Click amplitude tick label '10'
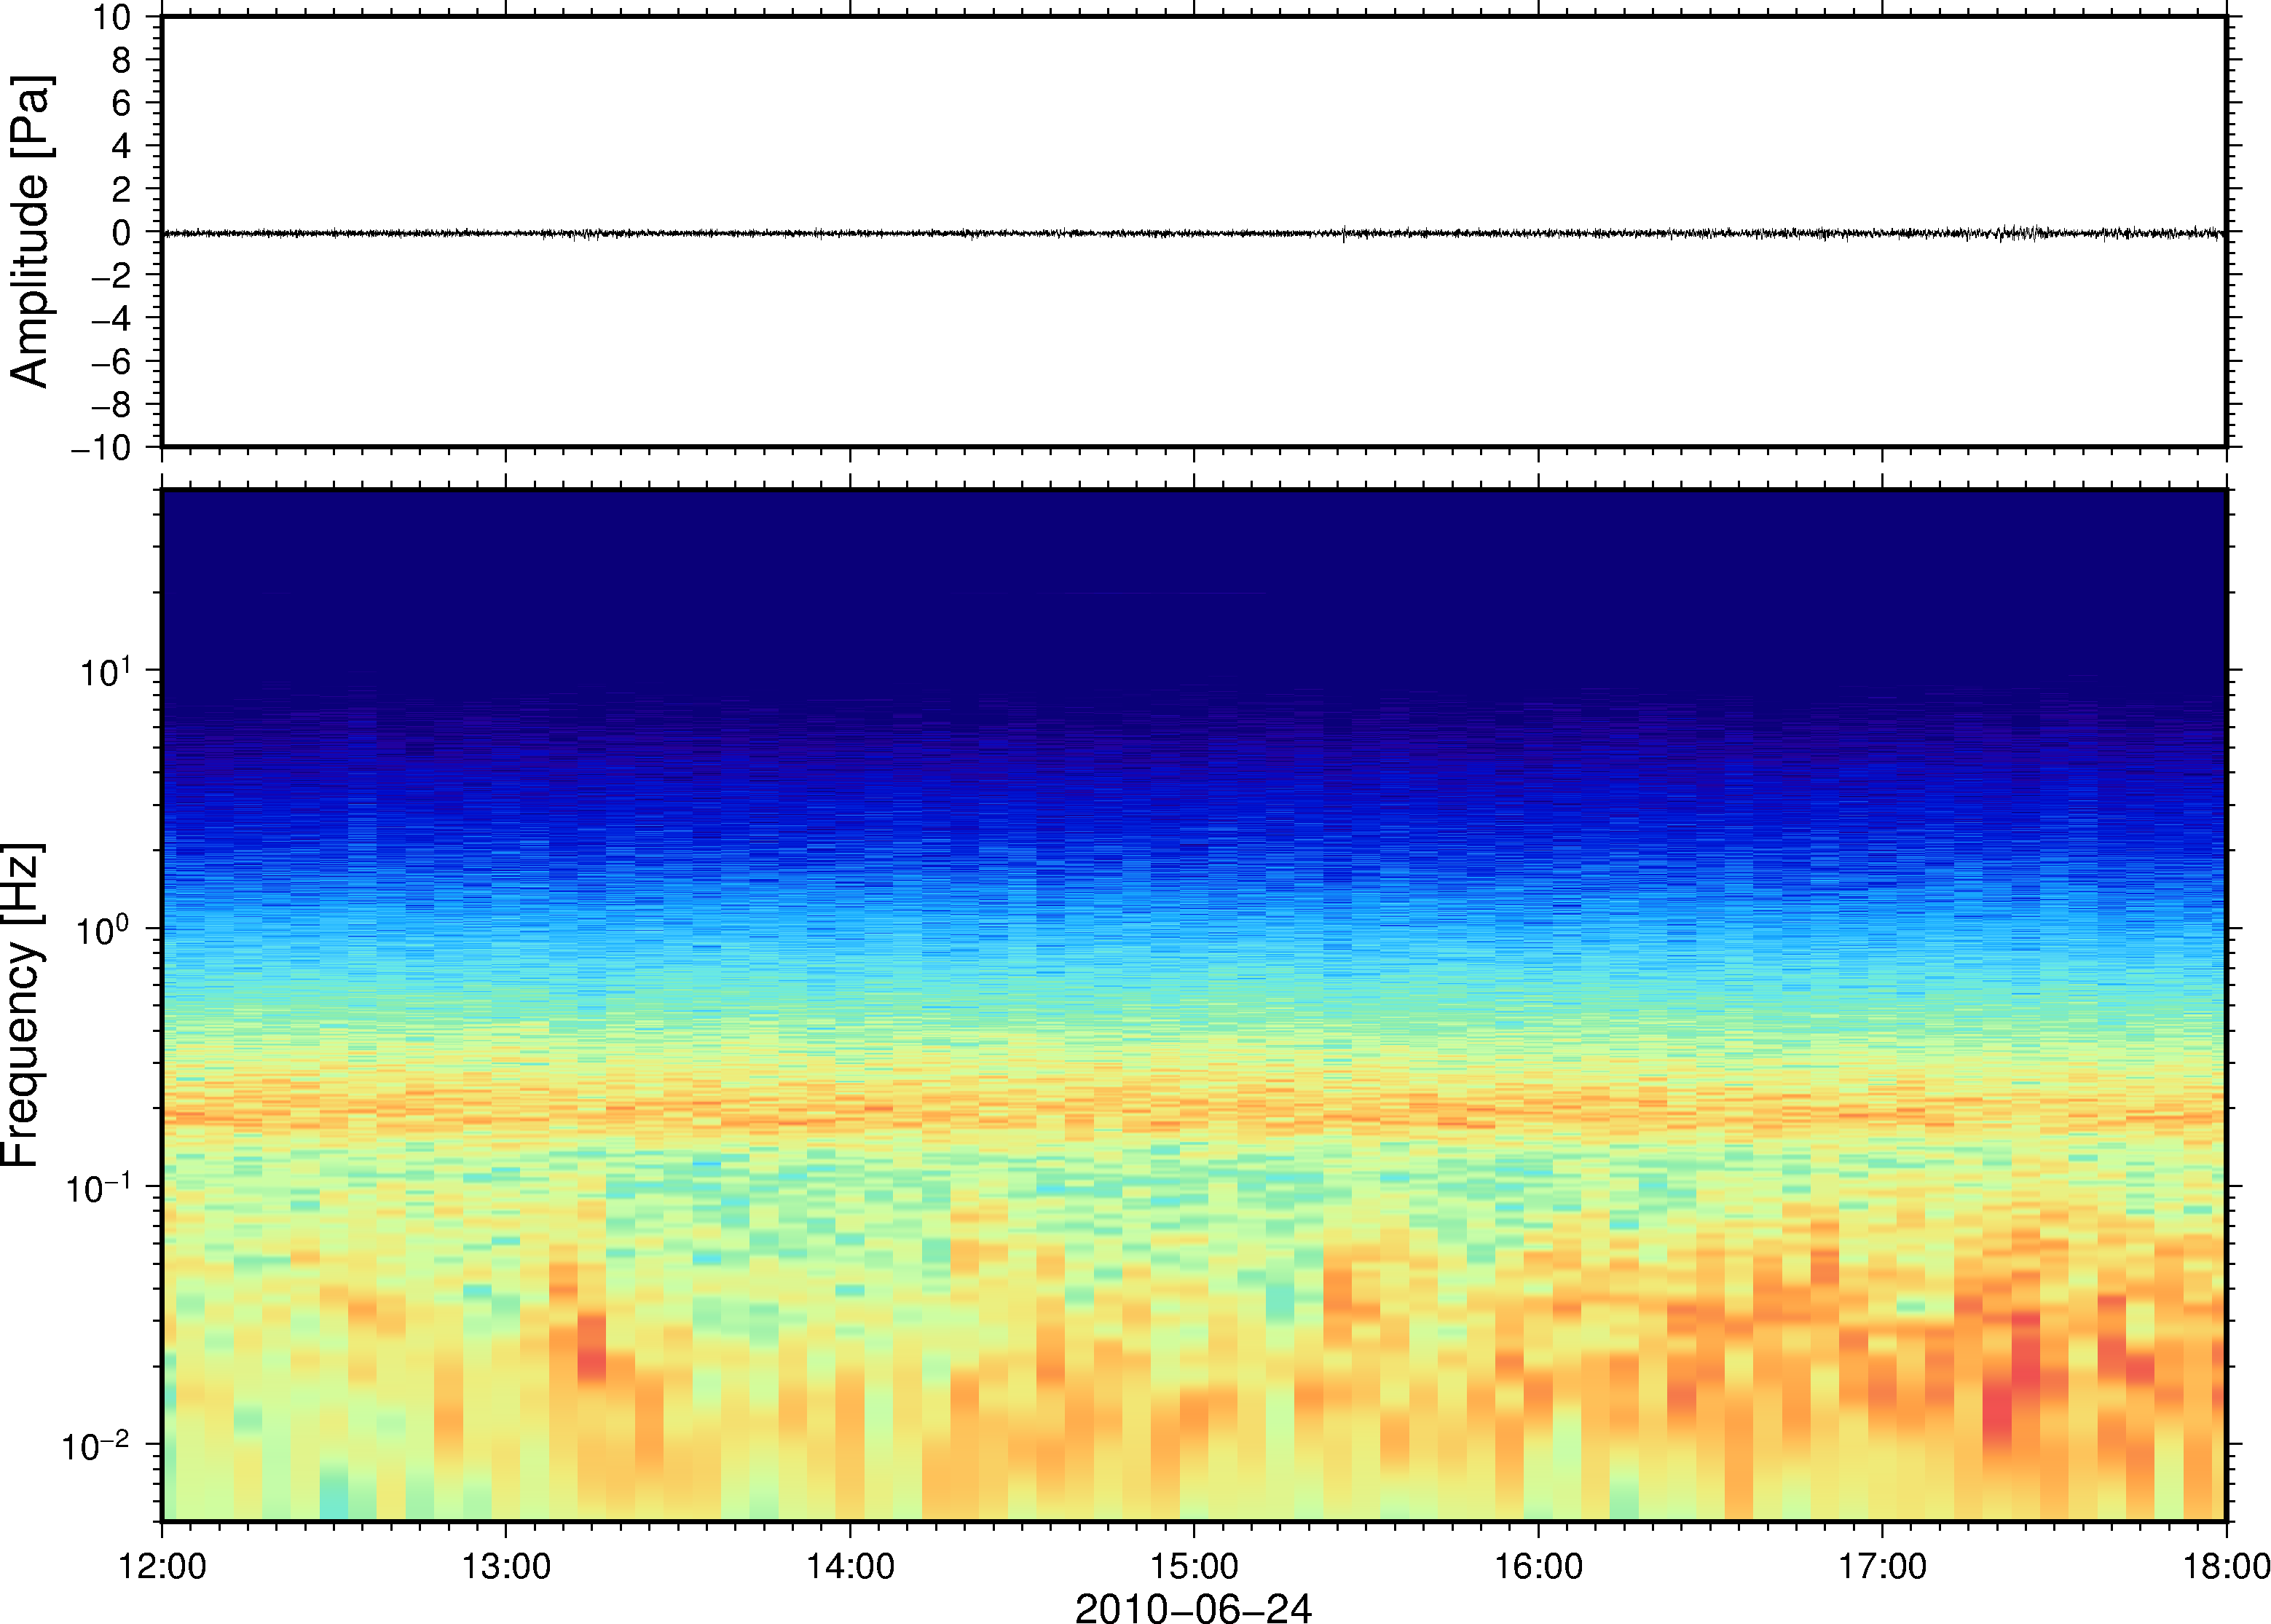 point(112,17)
